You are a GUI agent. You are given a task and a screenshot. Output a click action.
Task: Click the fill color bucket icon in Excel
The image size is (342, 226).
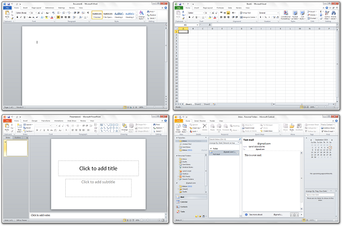pyautogui.click(x=209, y=17)
